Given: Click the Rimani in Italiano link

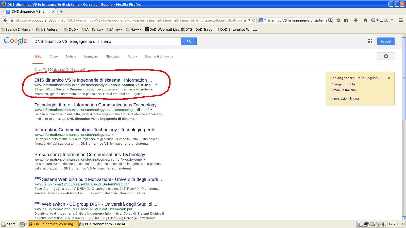Looking at the screenshot, I should [343, 90].
